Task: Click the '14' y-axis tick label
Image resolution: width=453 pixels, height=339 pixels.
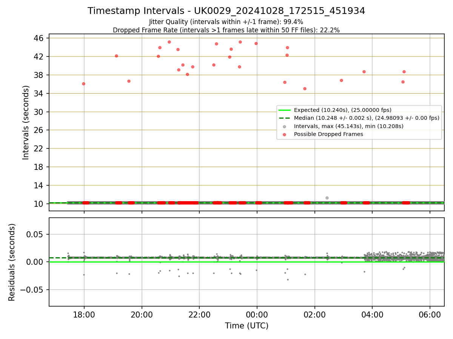Action: coord(40,185)
